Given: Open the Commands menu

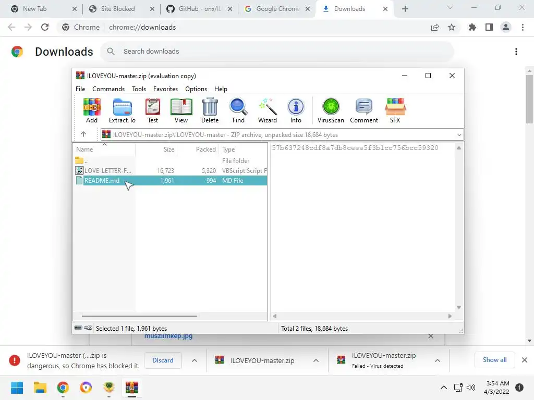Looking at the screenshot, I should 108,89.
